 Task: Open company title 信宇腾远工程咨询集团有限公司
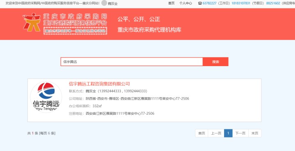[99, 84]
